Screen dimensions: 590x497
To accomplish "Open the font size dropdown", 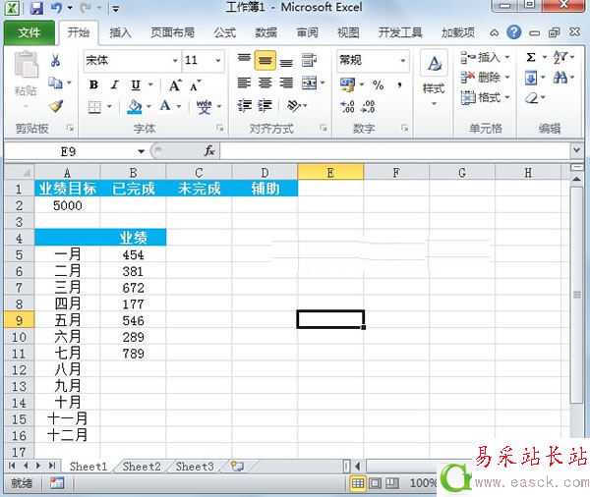I will [218, 61].
